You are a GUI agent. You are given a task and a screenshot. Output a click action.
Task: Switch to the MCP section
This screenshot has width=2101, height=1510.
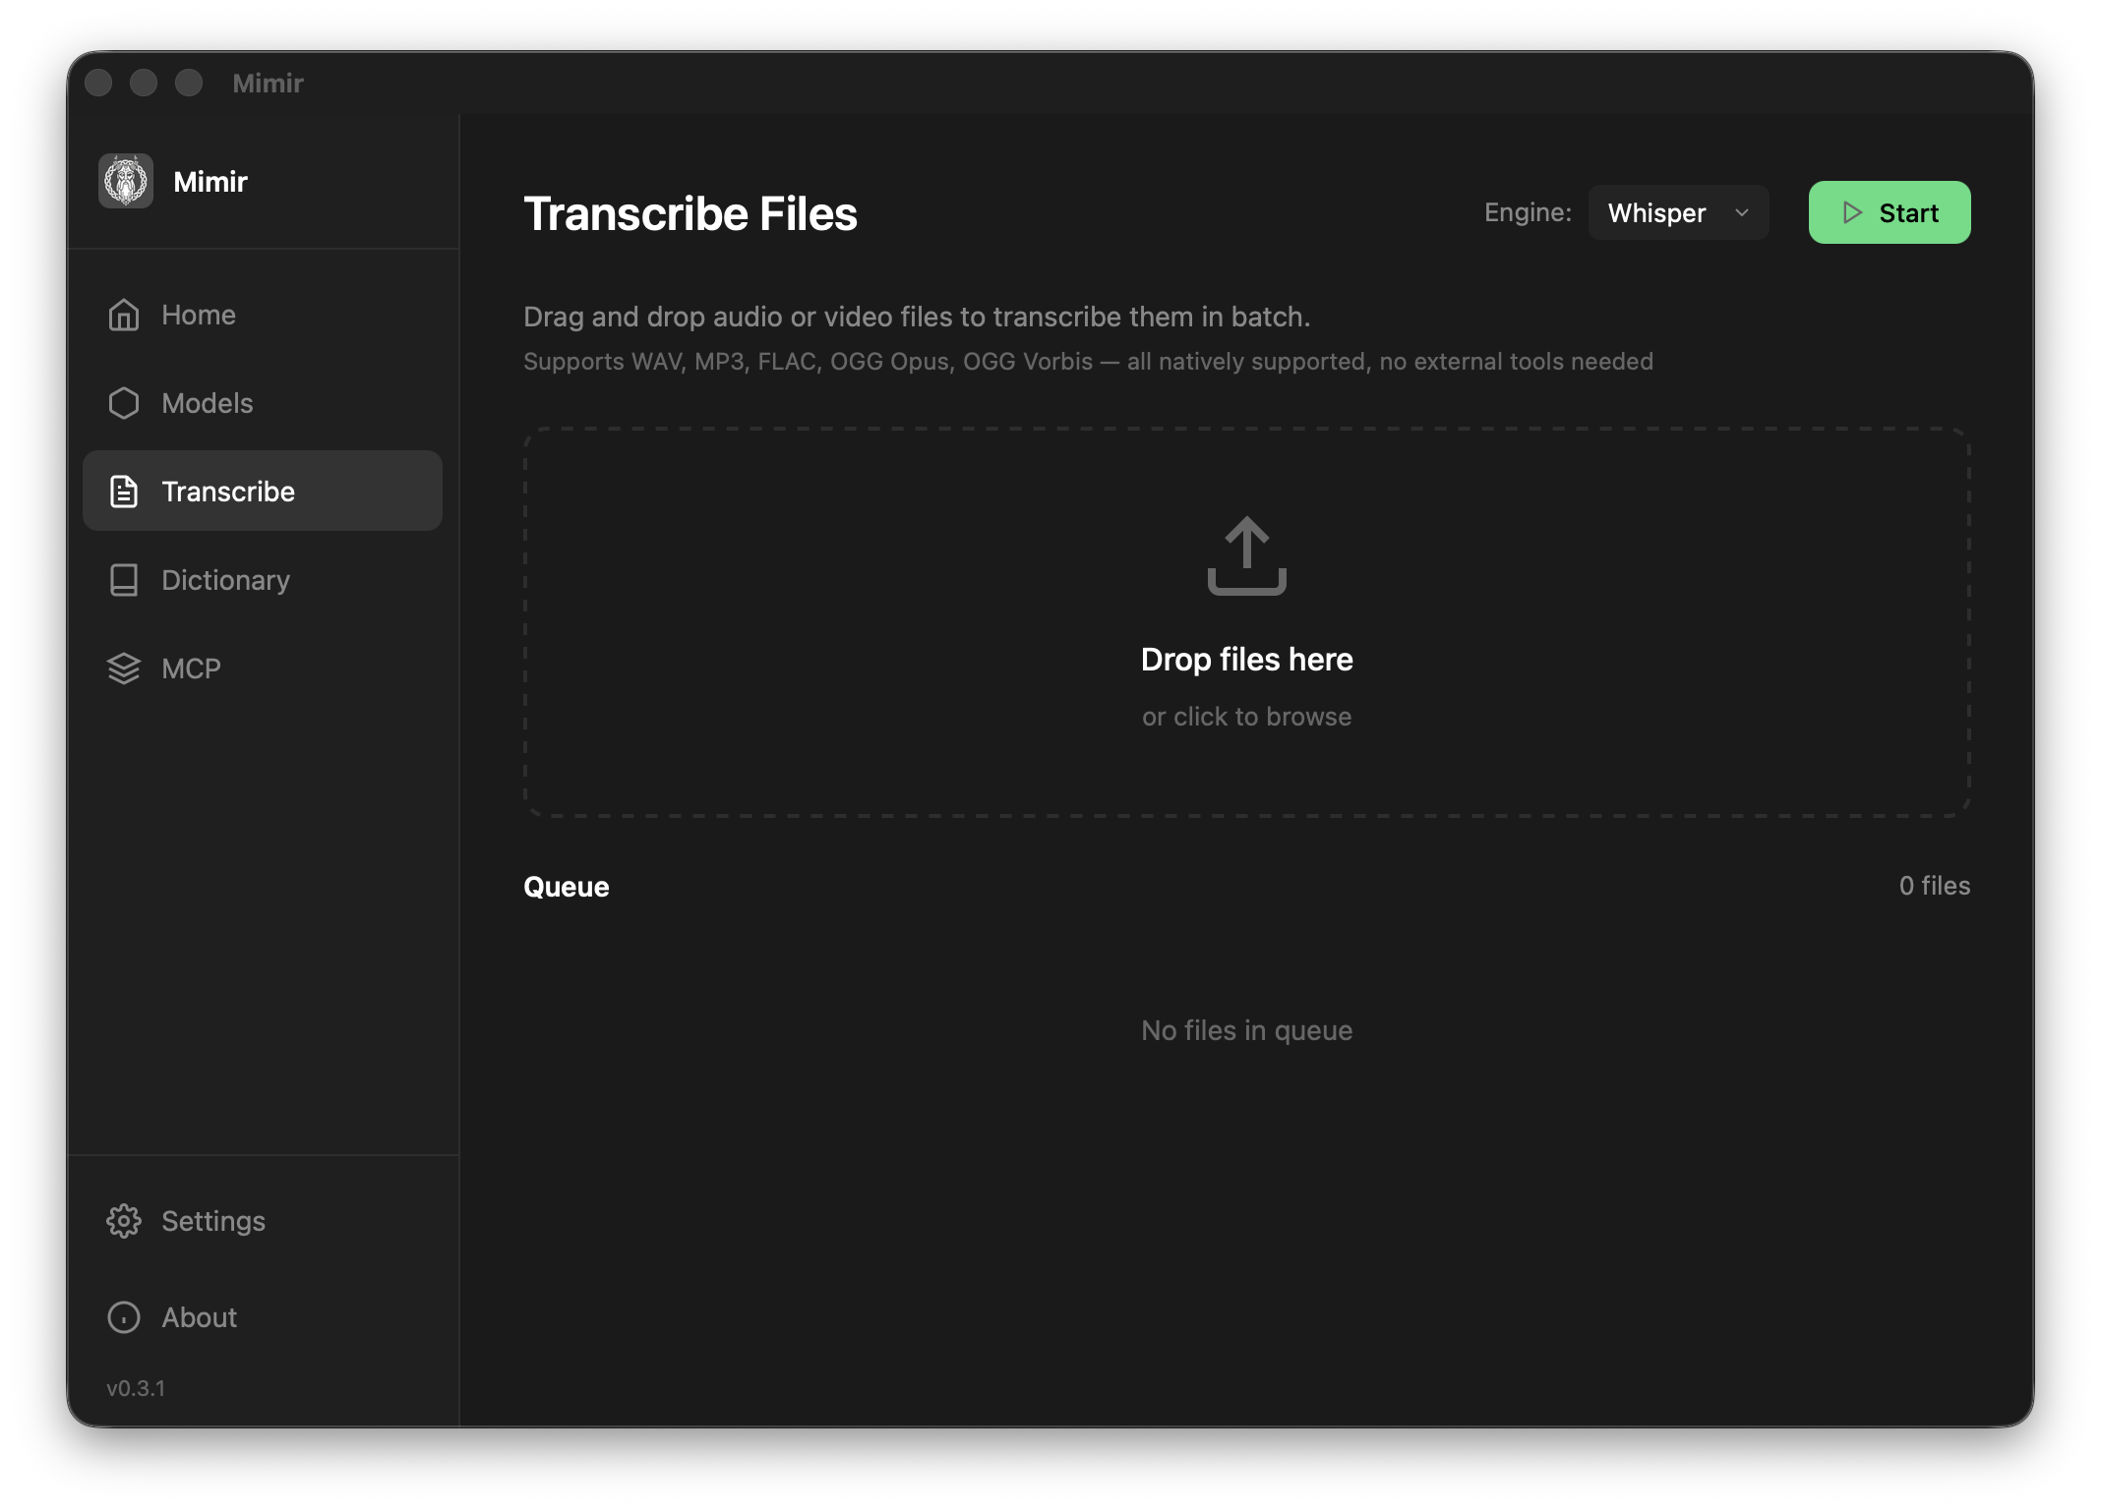(191, 668)
